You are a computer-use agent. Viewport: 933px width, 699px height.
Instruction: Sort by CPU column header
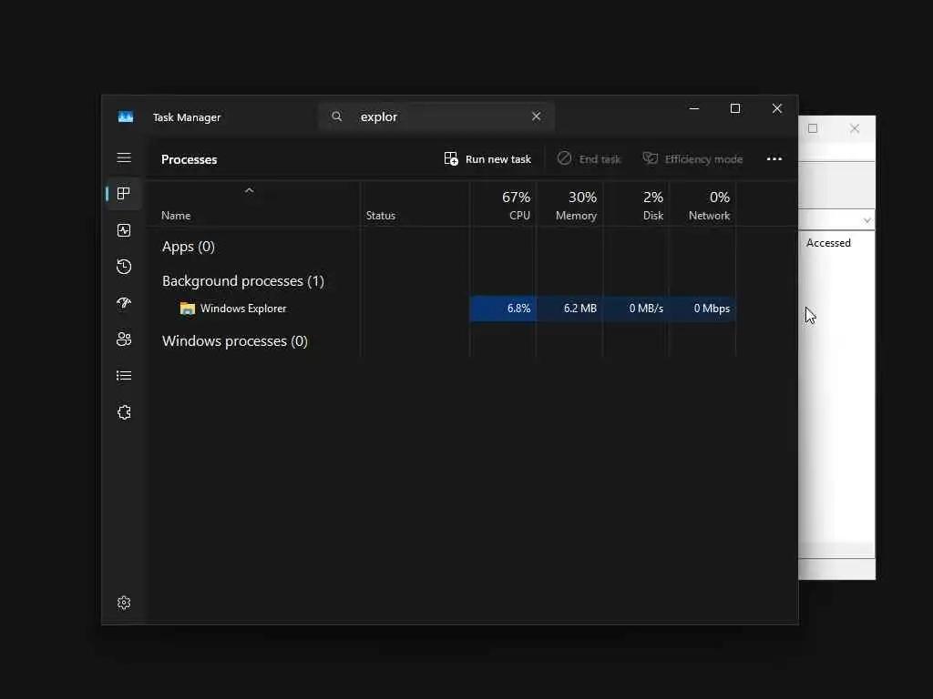click(x=503, y=205)
